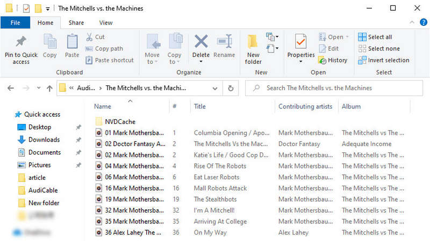The height and width of the screenshot is (241, 430).
Task: Click artist Alex Lahey
Action: point(293,232)
